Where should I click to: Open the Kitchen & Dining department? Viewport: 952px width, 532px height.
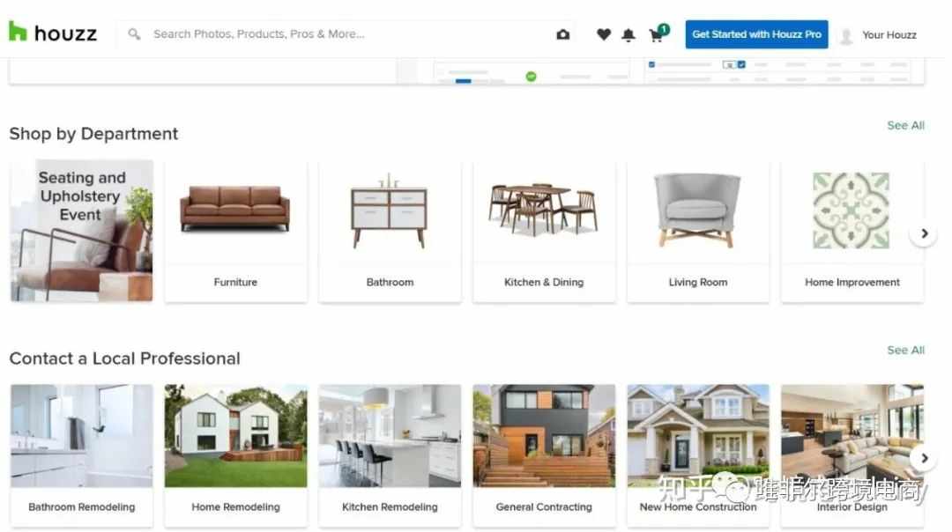coord(544,231)
